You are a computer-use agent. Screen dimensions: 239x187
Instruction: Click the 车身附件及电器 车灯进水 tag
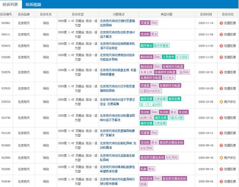tap(158, 78)
